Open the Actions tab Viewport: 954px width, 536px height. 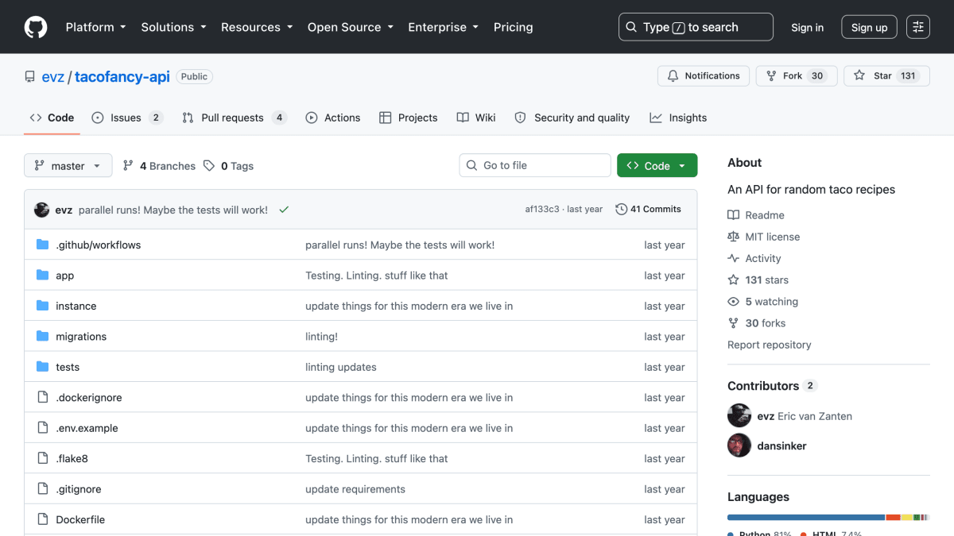click(x=333, y=118)
